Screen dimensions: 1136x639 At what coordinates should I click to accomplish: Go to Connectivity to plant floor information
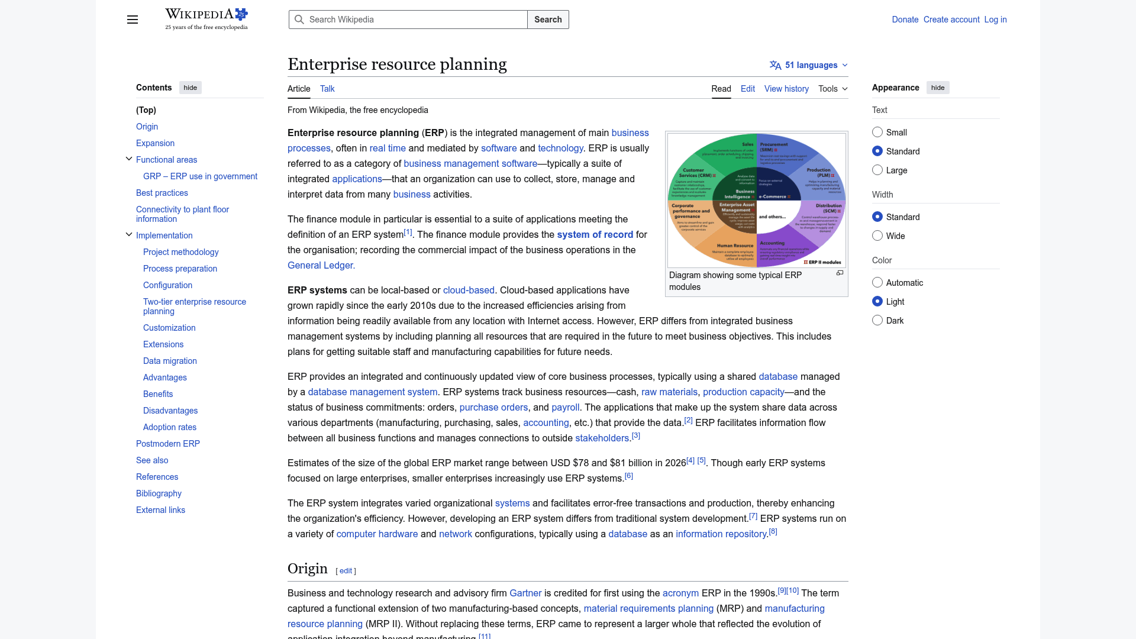click(x=182, y=214)
